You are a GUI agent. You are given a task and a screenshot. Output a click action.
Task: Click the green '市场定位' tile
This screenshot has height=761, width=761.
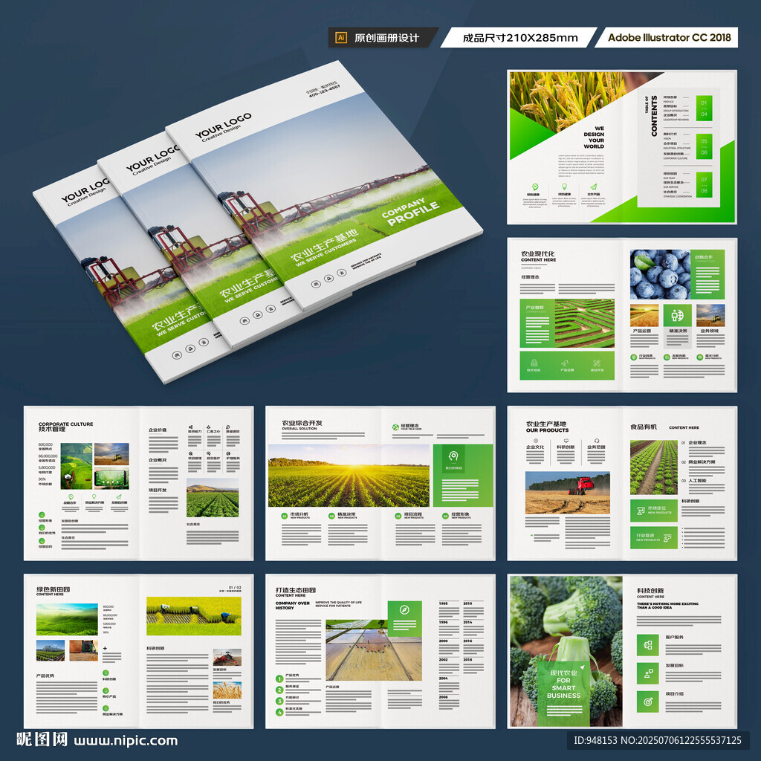pos(654,511)
